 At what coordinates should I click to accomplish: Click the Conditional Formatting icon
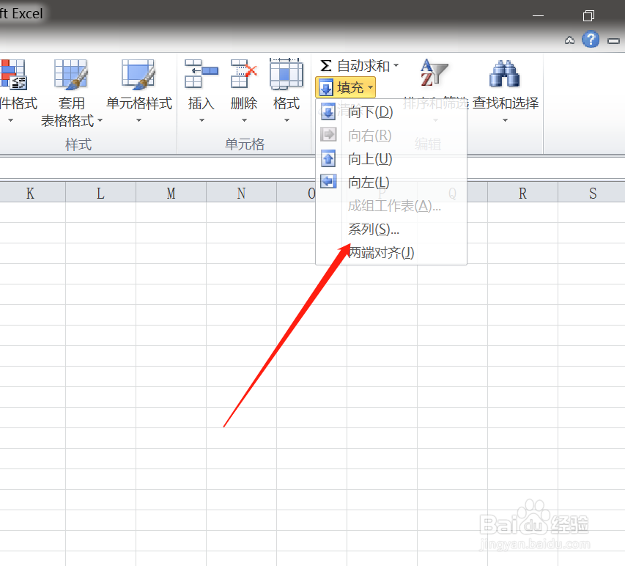click(x=12, y=74)
